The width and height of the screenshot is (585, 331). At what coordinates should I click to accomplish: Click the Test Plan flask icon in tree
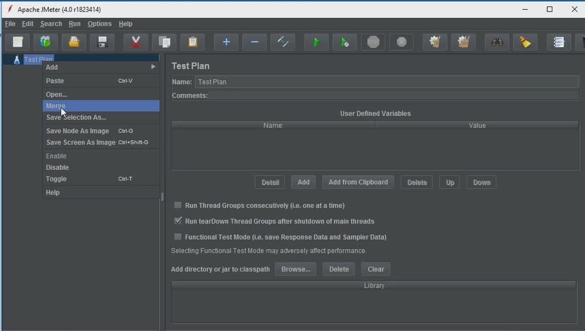[17, 59]
